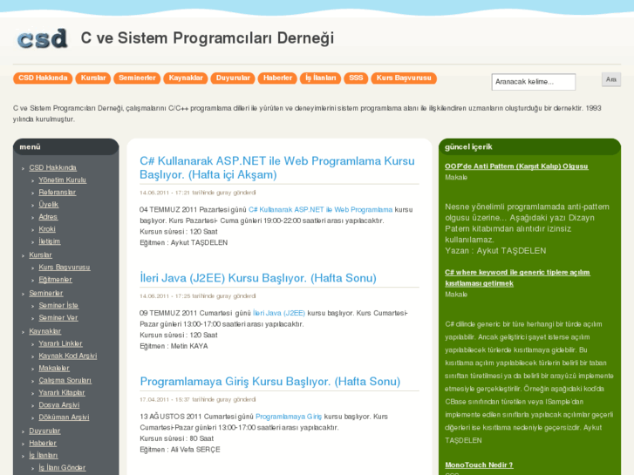The image size is (634, 475).
Task: Open Duyurular in the sidebar menu
Action: (x=44, y=431)
